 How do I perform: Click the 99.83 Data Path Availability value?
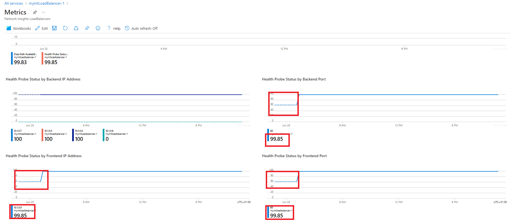click(x=20, y=62)
